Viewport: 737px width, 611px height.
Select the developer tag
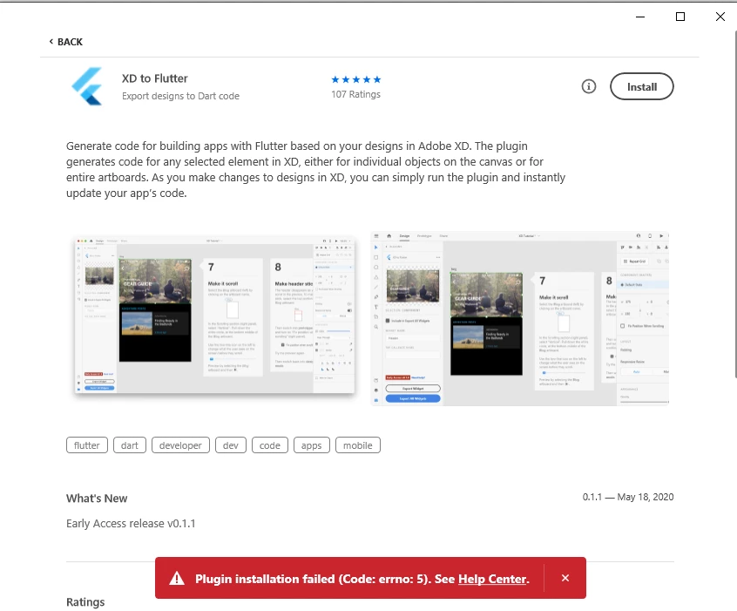click(x=180, y=445)
